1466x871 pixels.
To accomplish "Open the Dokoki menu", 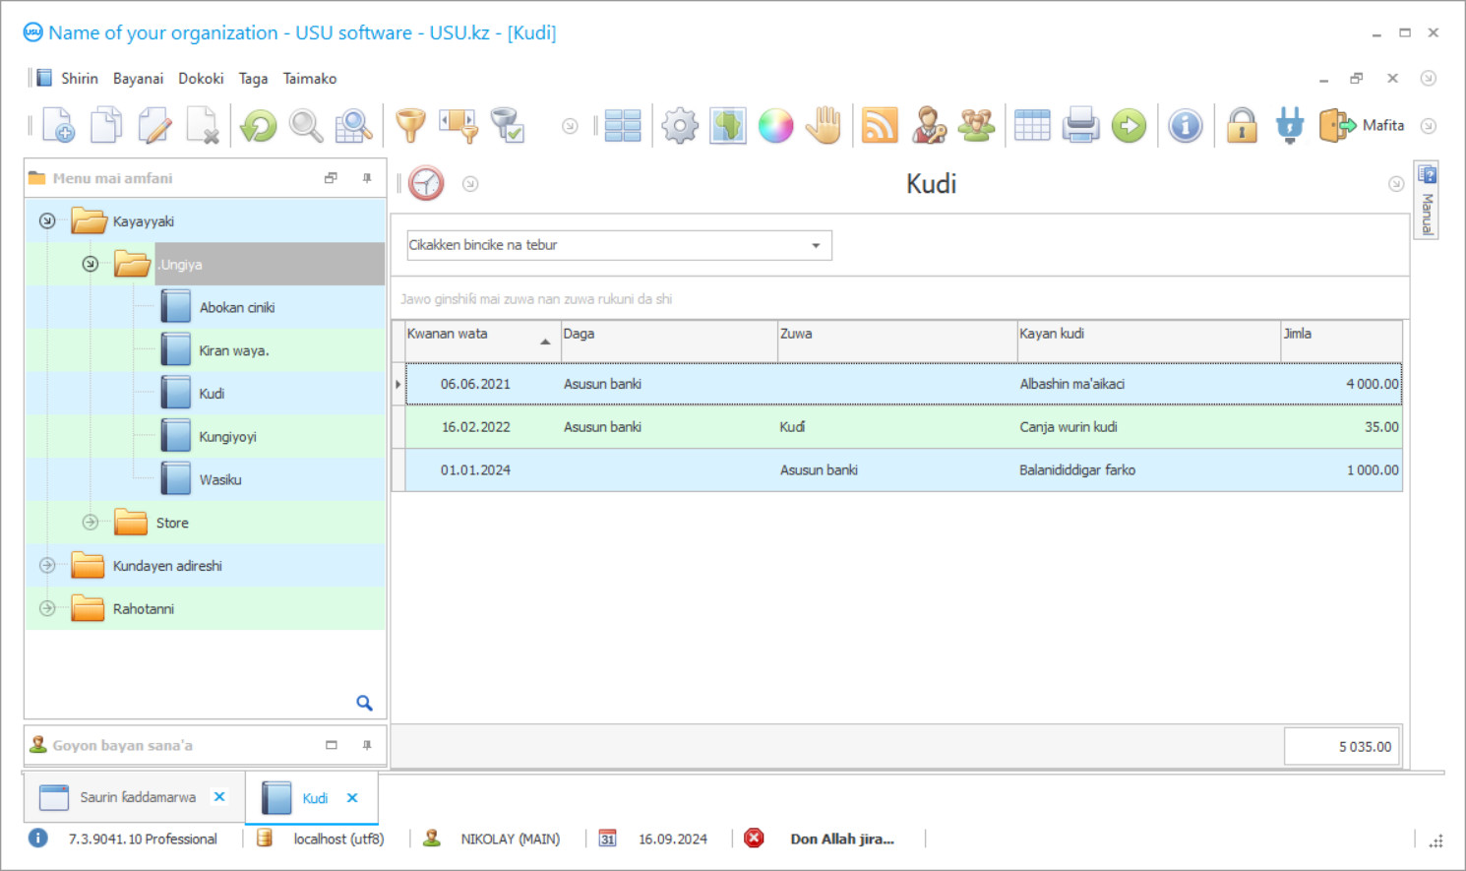I will (201, 79).
